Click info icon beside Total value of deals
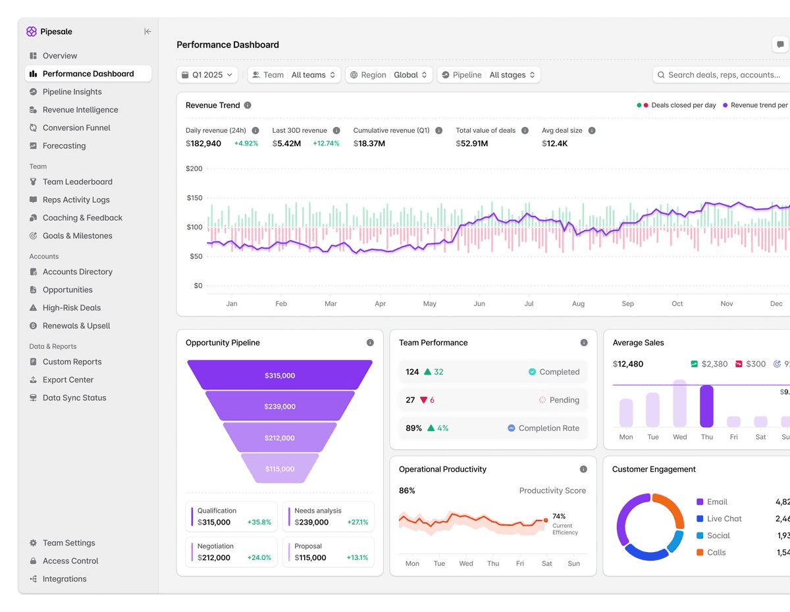 coord(525,130)
